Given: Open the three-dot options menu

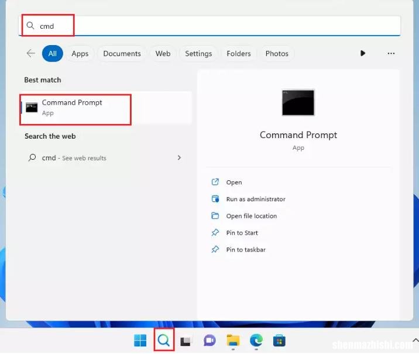Looking at the screenshot, I should [x=391, y=53].
